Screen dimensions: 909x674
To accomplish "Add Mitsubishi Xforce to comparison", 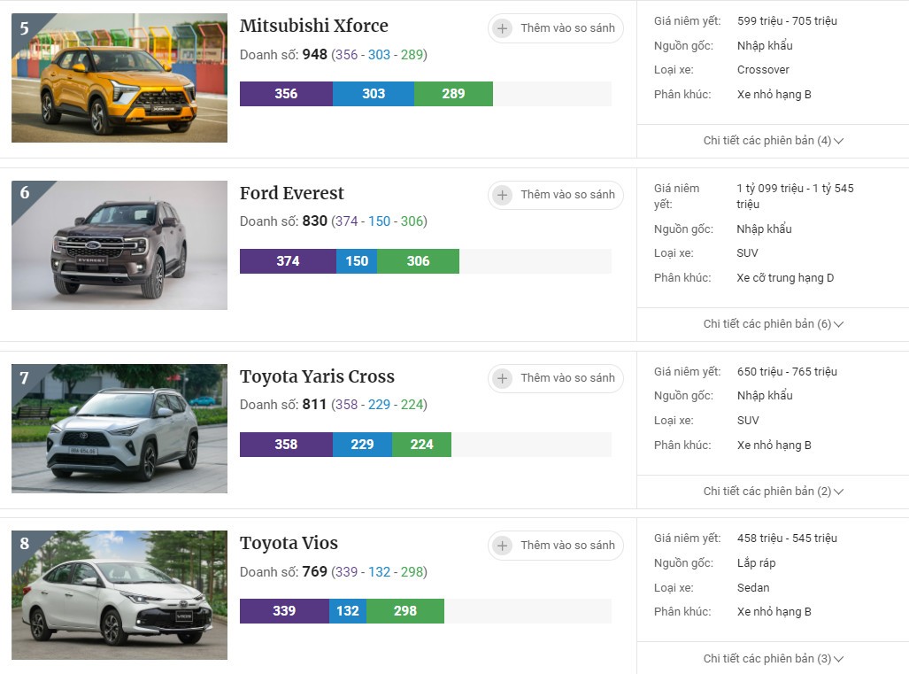I will click(555, 27).
